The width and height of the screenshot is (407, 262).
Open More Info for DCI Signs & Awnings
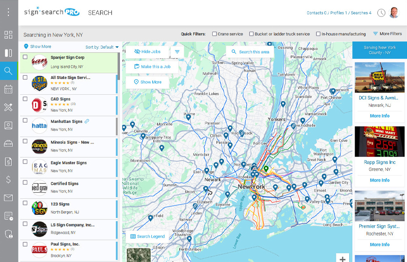pos(379,116)
